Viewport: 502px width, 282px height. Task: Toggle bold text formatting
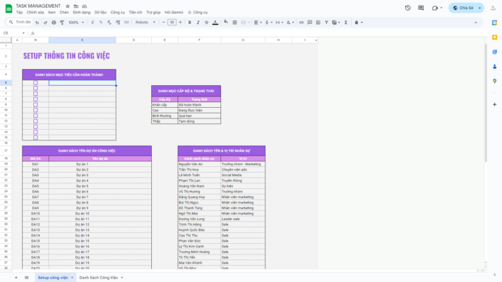pyautogui.click(x=189, y=23)
